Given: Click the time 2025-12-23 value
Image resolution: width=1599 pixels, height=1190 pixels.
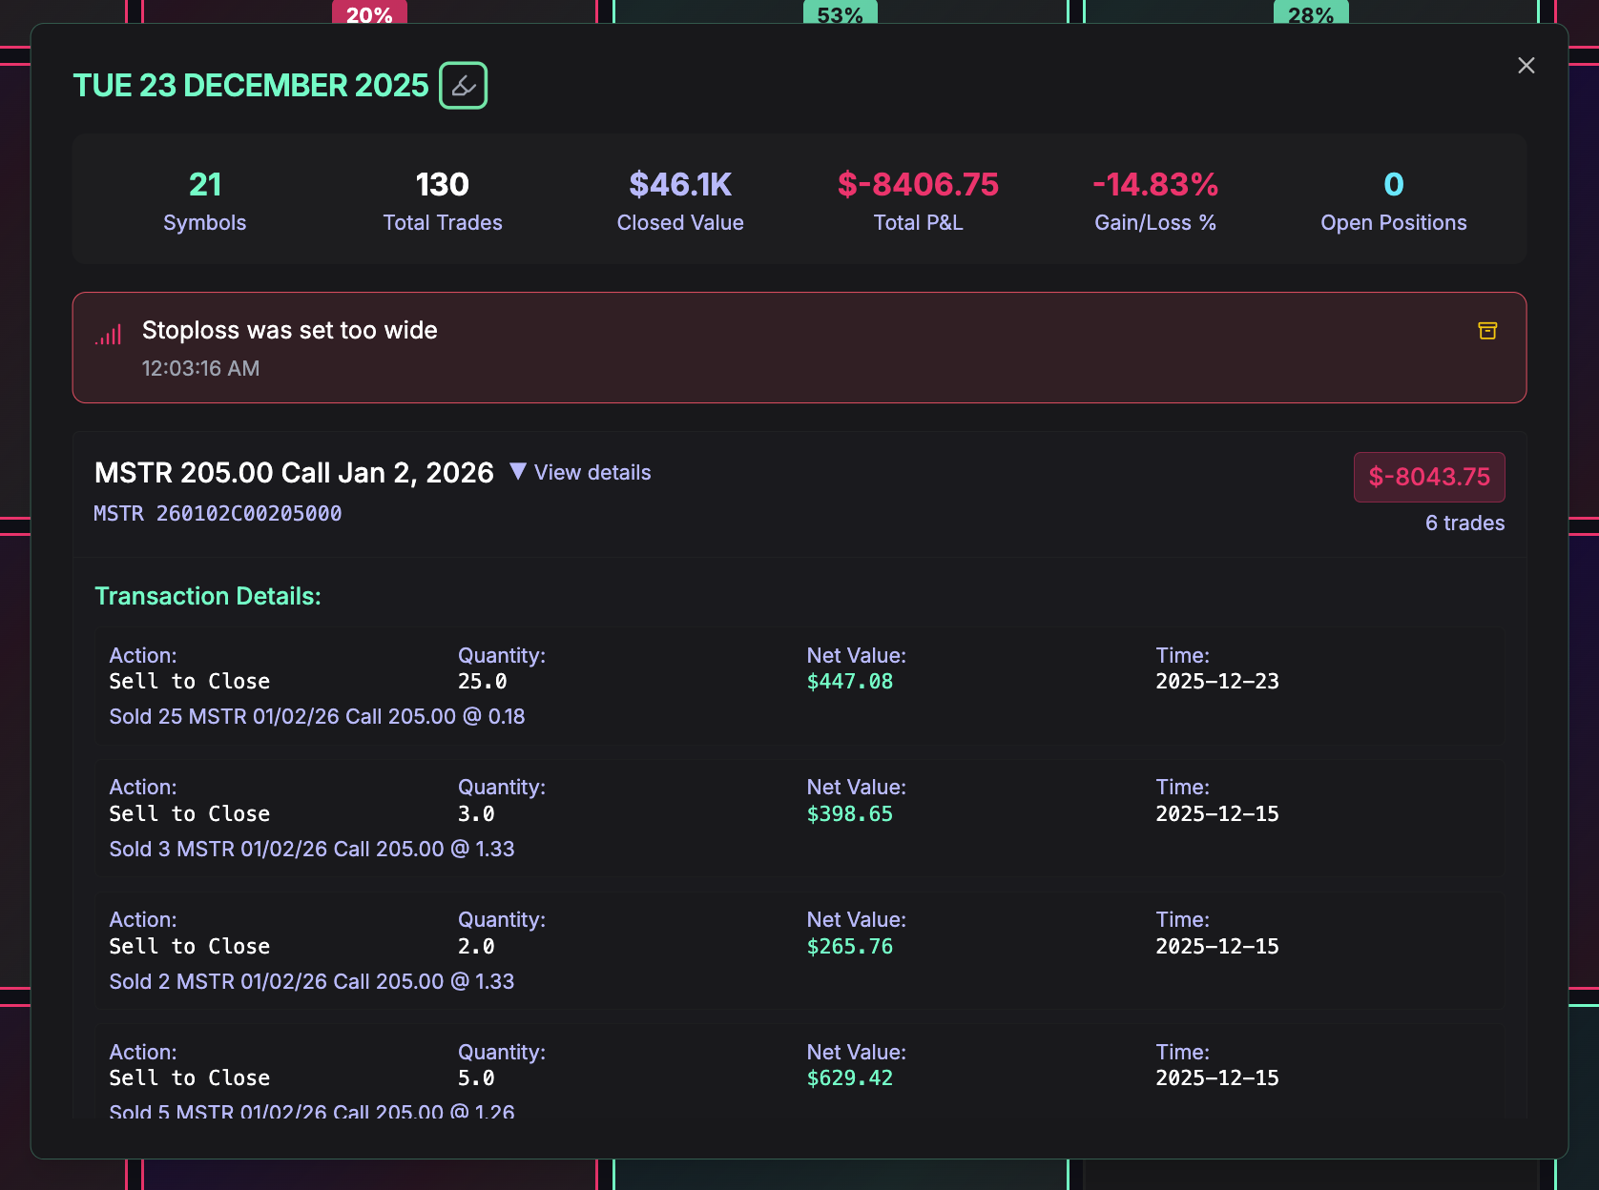Looking at the screenshot, I should tap(1217, 681).
